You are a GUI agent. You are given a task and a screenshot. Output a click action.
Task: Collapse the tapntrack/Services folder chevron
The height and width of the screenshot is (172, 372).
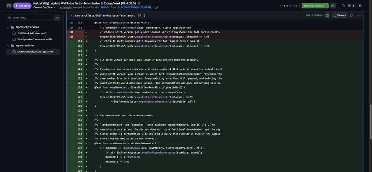tap(8, 27)
